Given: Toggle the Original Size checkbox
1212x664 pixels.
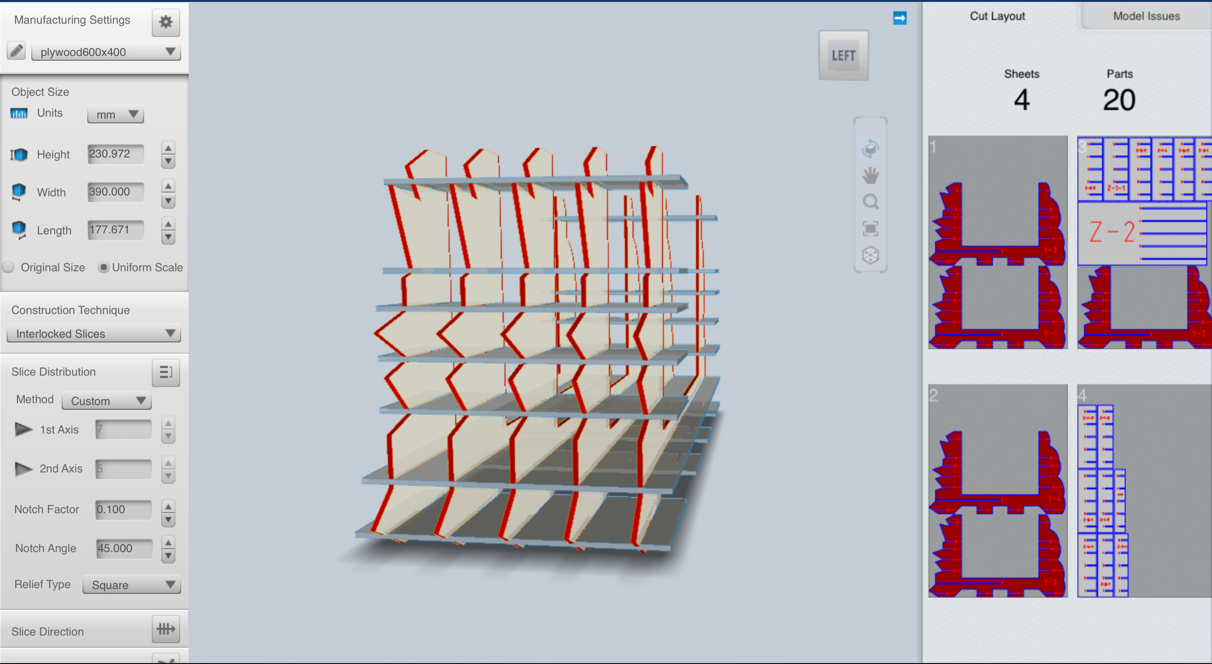Looking at the screenshot, I should click(x=9, y=267).
